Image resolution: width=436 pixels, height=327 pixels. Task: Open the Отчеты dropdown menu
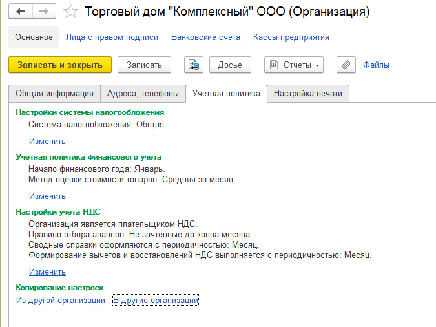(294, 65)
